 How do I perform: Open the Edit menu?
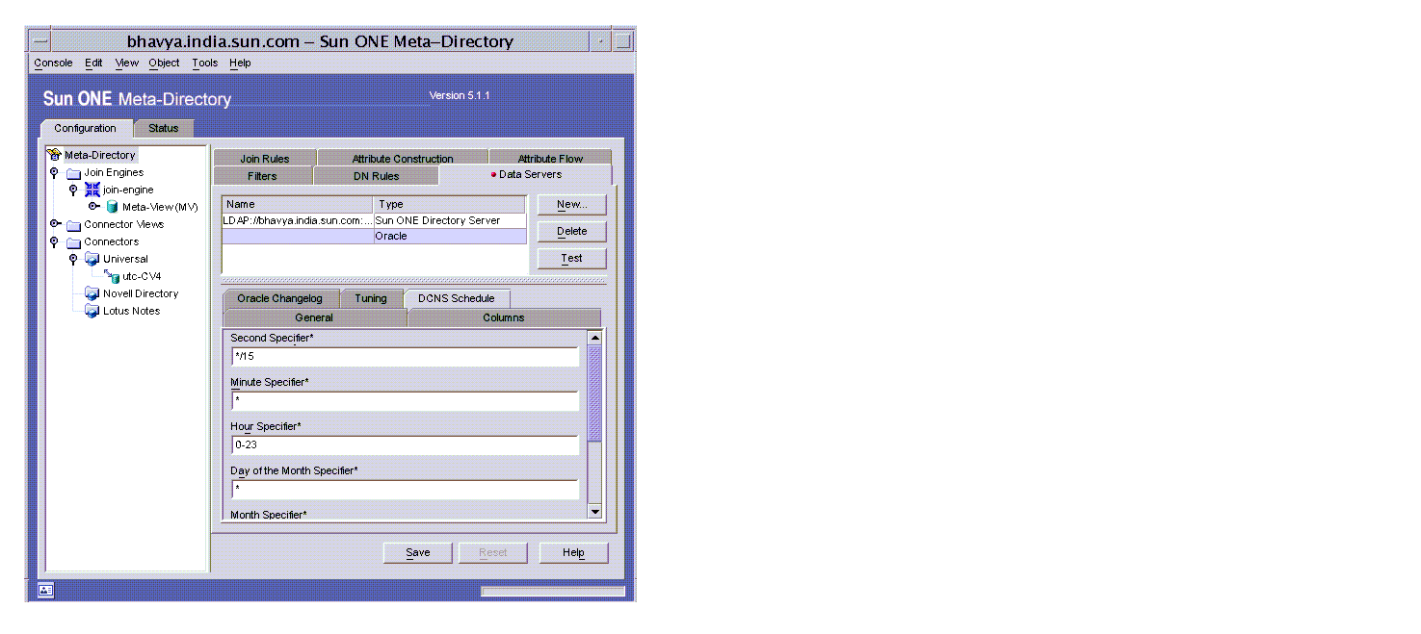tap(93, 63)
